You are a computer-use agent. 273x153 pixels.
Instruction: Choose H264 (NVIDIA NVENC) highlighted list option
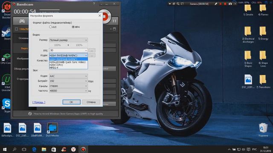coord(68,59)
